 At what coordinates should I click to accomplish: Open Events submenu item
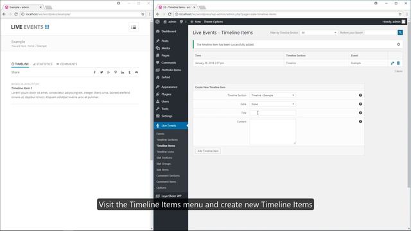click(161, 134)
